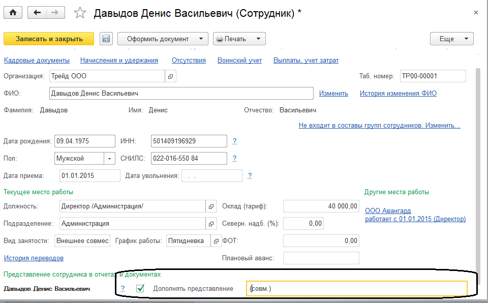Open the ООО Авангард workplace link
The height and width of the screenshot is (303, 488).
[x=388, y=210]
